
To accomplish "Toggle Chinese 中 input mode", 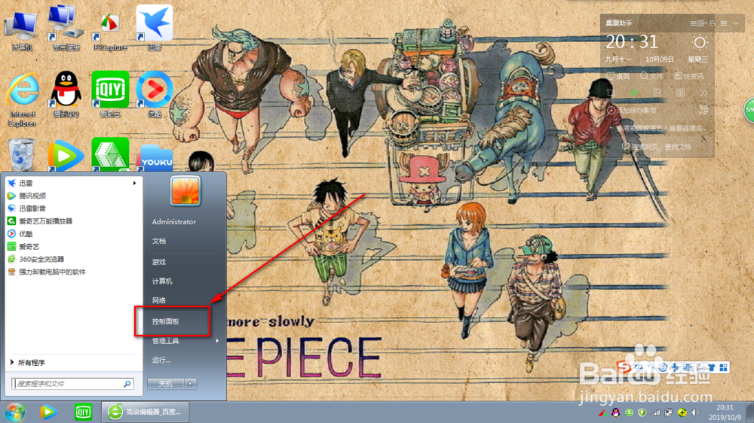I will (639, 368).
